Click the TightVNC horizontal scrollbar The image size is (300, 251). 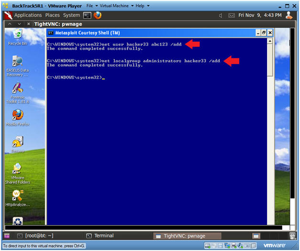144,228
